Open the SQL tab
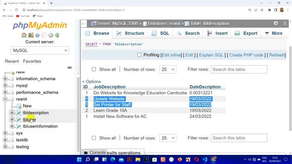This screenshot has width=292, height=164. 160,33
